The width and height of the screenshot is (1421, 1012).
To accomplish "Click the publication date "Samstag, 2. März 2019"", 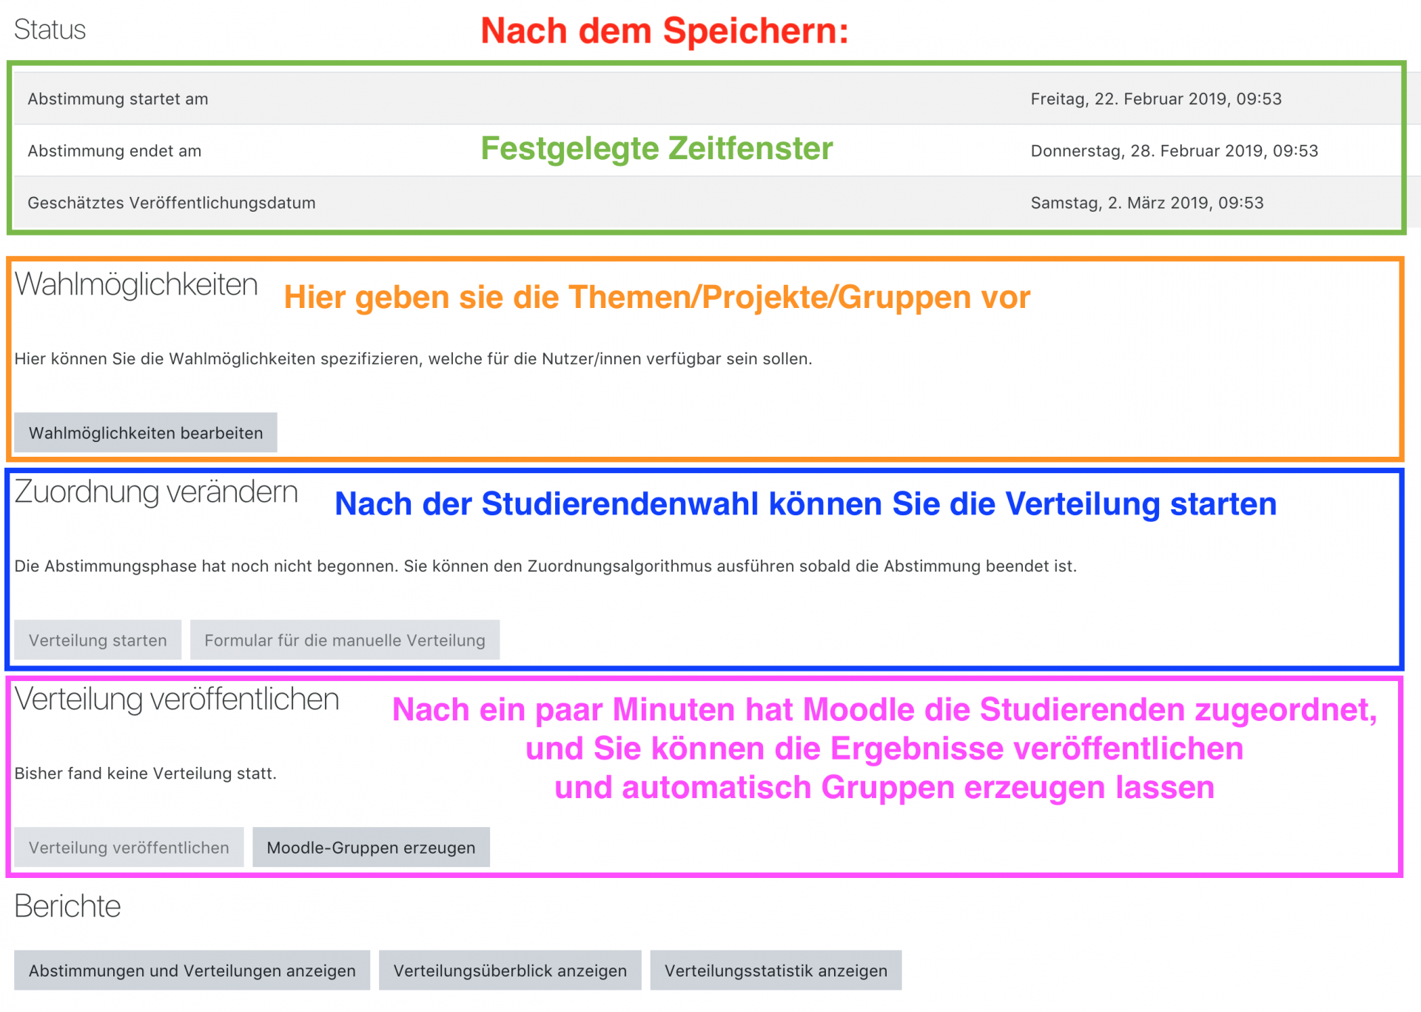I will pos(1147,202).
